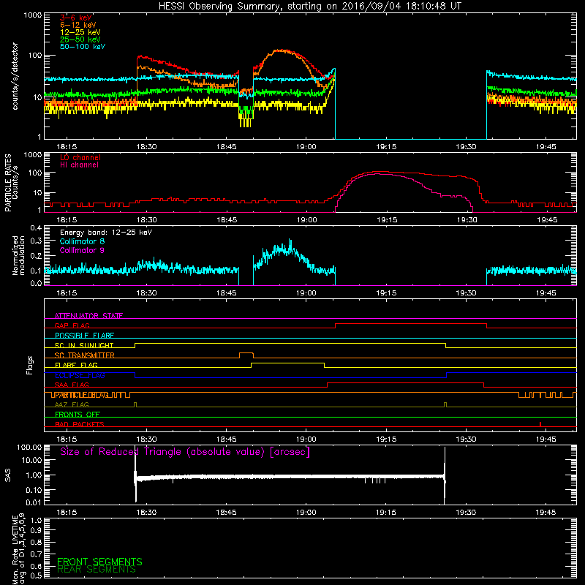Select the BAD PACKETS flag label
The width and height of the screenshot is (585, 585).
[x=80, y=424]
